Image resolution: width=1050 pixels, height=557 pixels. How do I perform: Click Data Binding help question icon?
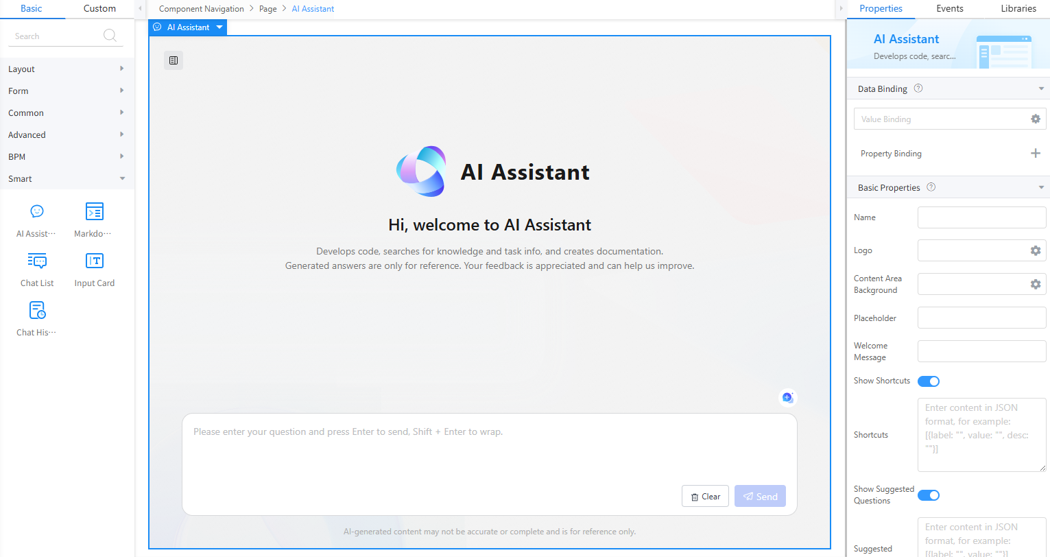pos(918,88)
